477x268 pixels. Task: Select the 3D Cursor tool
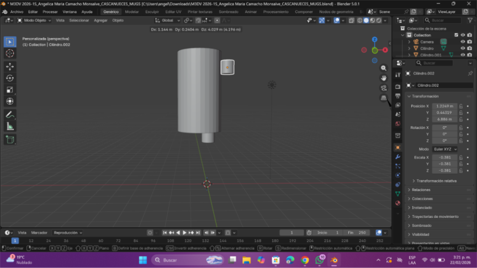coord(10,53)
